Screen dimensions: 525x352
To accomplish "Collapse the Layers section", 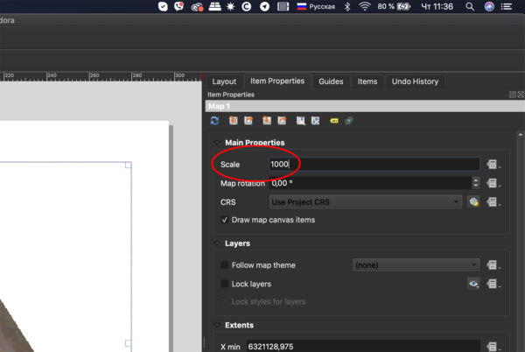I will point(217,243).
